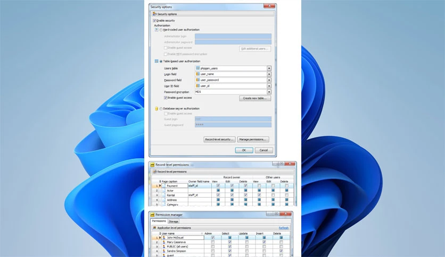
Task: Toggle the Enable security checkbox
Action: point(154,21)
